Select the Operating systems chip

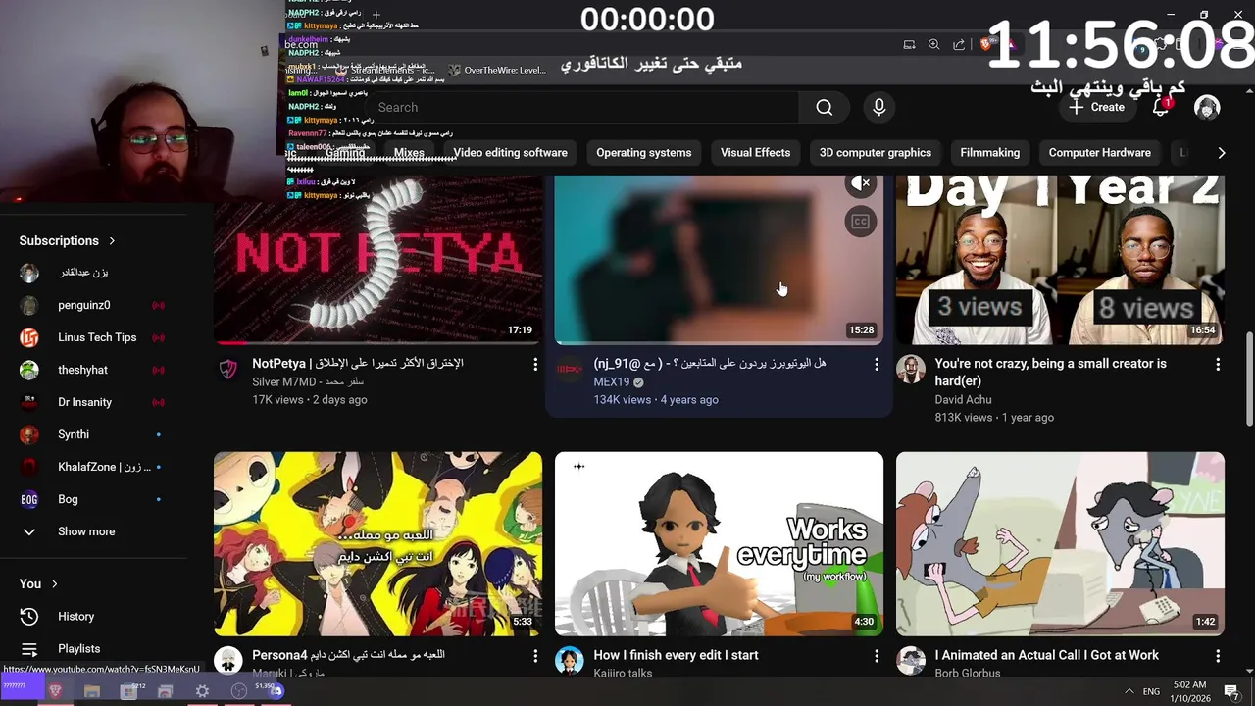[643, 153]
